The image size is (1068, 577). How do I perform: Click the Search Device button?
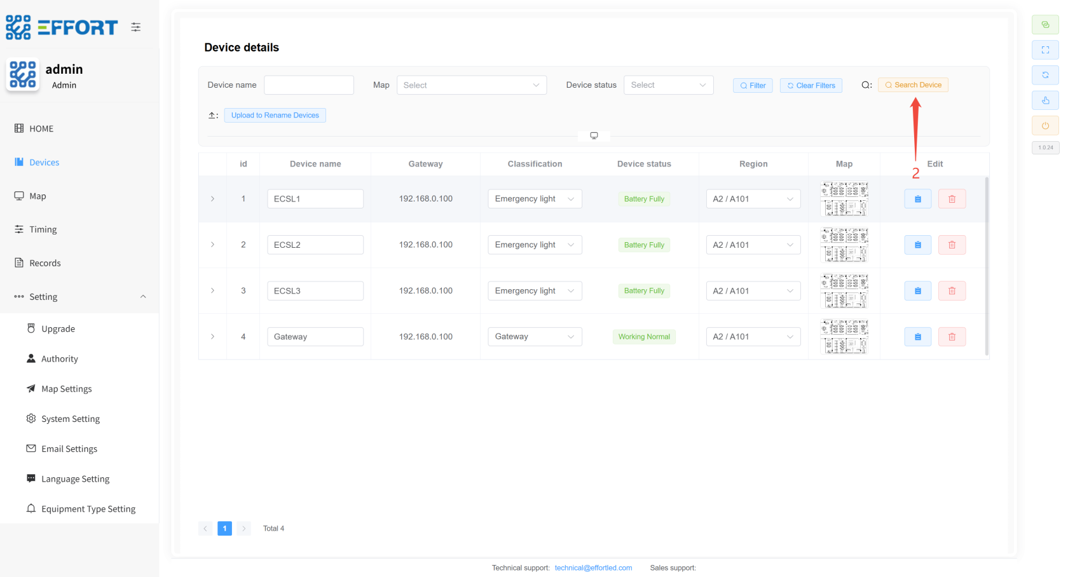tap(913, 85)
